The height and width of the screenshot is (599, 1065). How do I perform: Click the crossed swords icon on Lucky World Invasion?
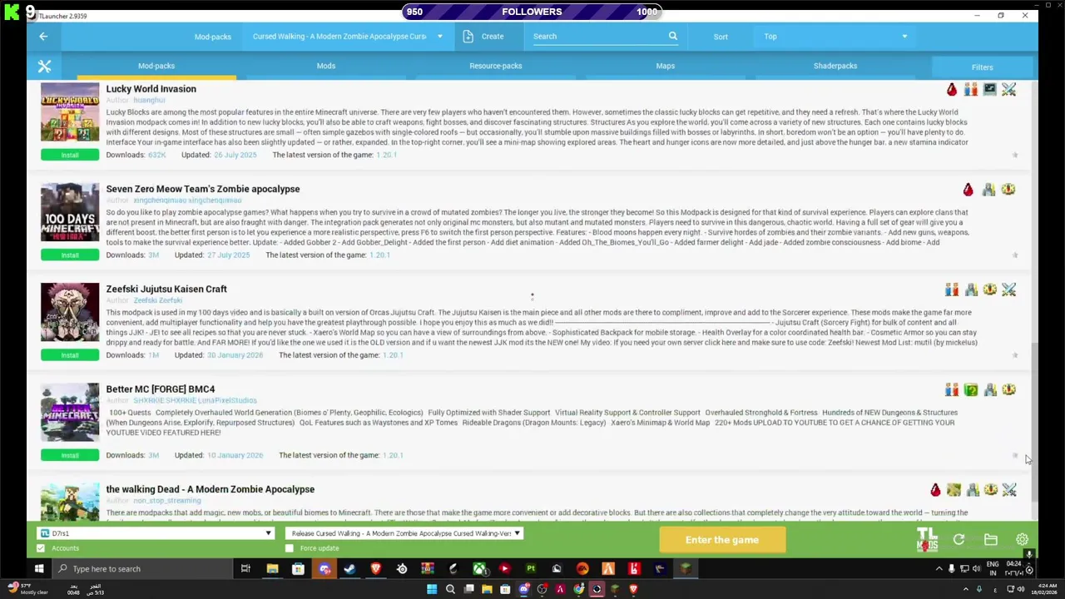[1008, 89]
